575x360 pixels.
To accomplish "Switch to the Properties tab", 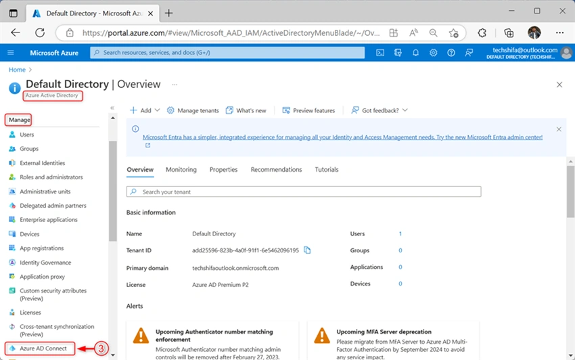I will click(223, 170).
